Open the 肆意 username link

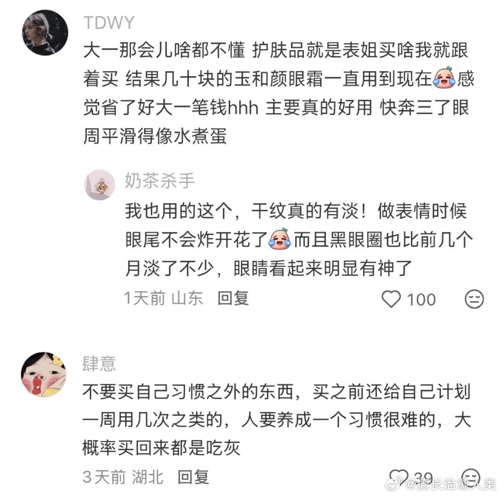pos(99,363)
